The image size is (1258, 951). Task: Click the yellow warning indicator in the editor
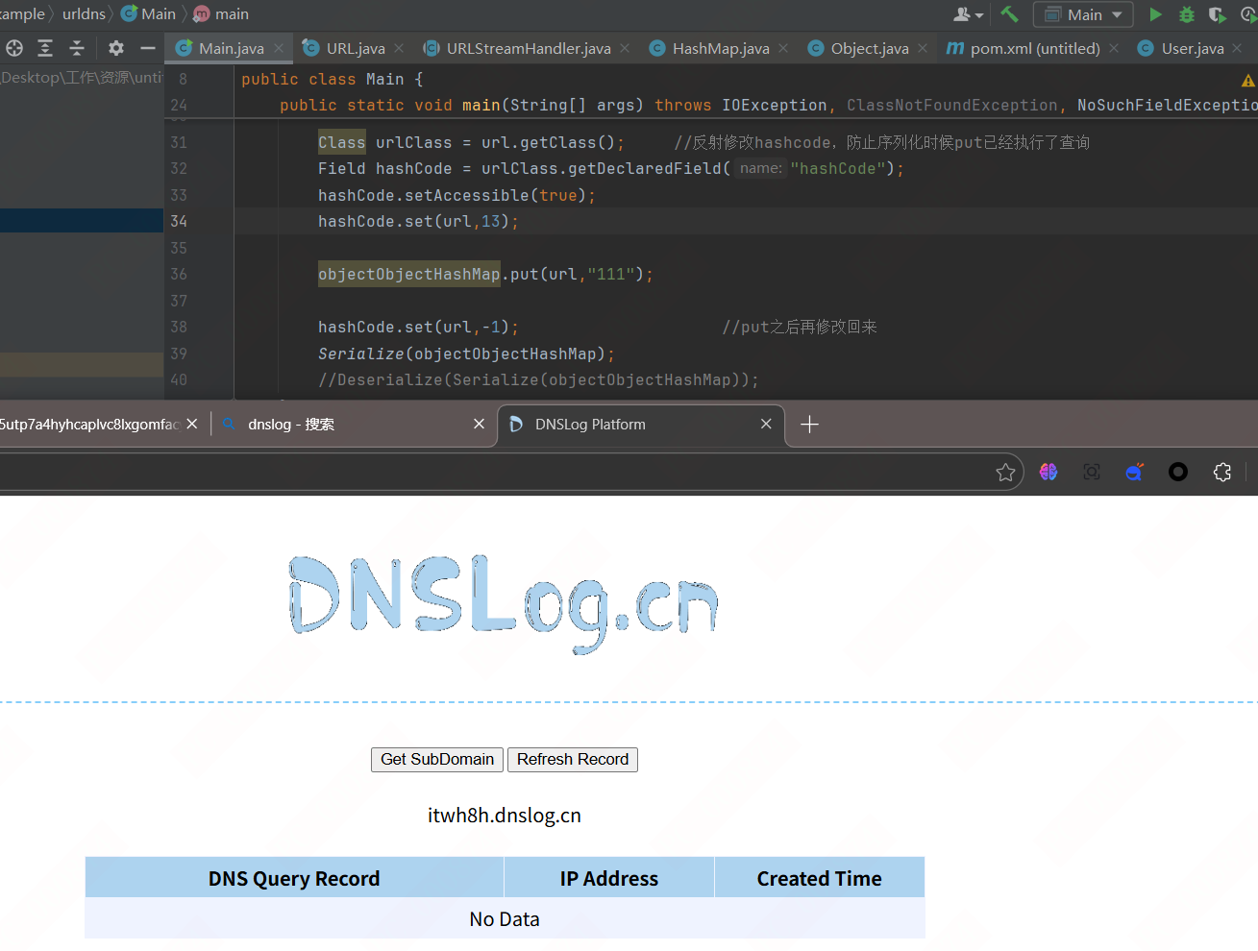coord(1247,81)
